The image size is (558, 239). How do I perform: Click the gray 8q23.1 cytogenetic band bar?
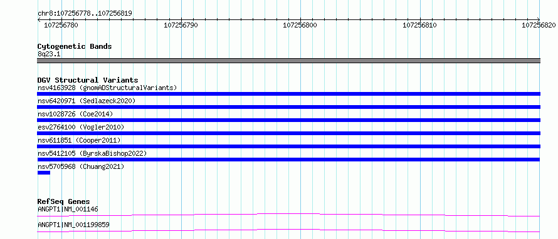click(x=288, y=61)
